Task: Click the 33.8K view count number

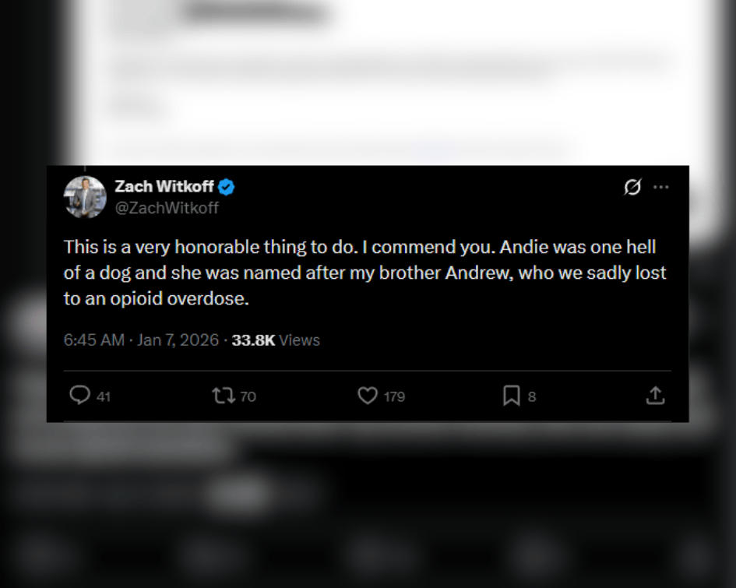Action: click(253, 340)
